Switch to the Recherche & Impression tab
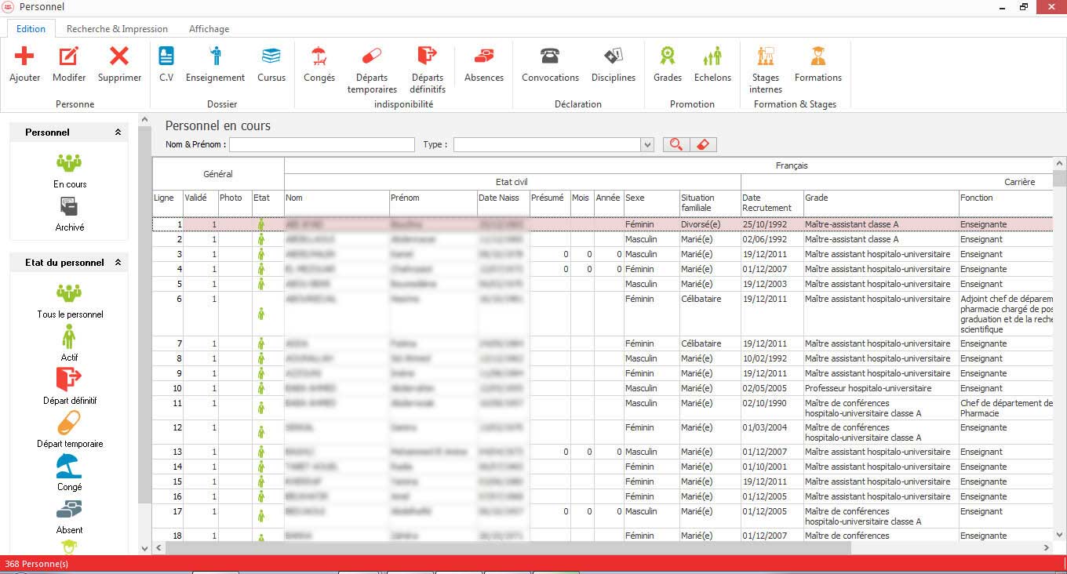This screenshot has width=1067, height=574. coord(117,29)
